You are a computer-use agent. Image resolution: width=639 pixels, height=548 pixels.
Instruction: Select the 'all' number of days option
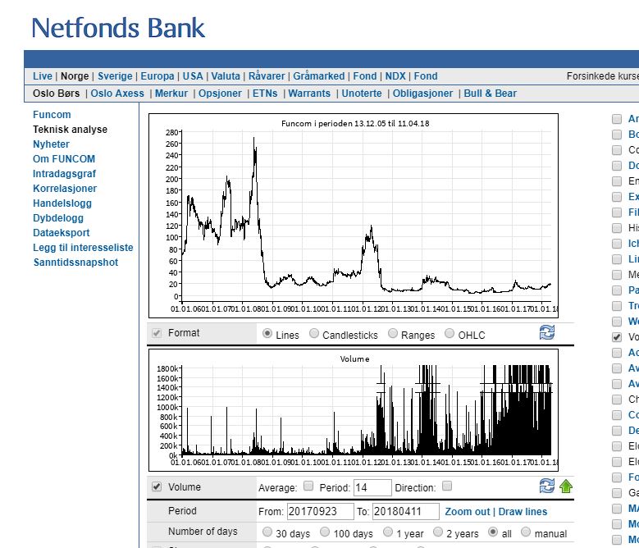tap(493, 532)
